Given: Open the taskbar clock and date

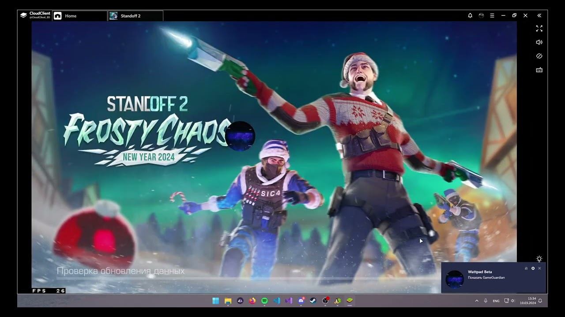Looking at the screenshot, I should tap(527, 301).
